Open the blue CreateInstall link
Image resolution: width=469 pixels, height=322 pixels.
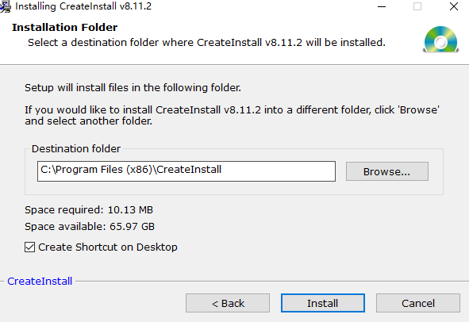click(x=40, y=281)
